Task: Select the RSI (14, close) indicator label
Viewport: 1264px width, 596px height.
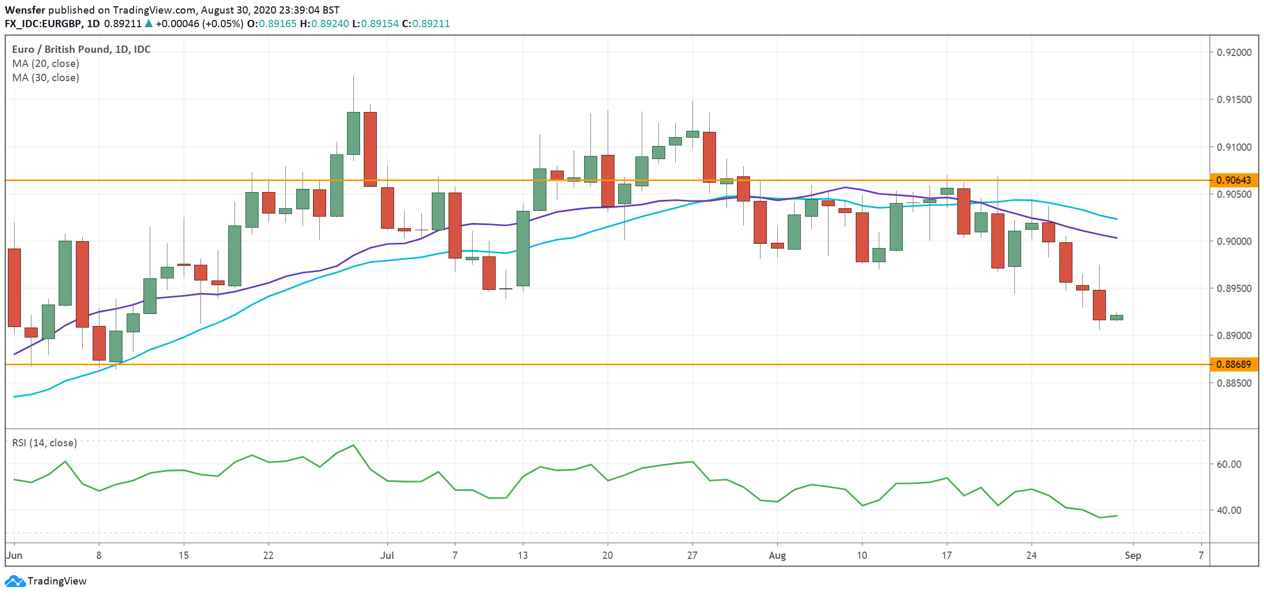Action: click(x=44, y=443)
